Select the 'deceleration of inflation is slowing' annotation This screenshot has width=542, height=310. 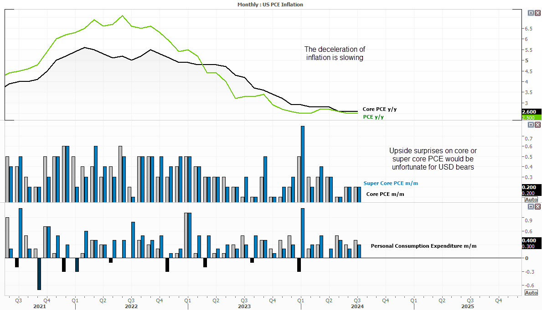point(335,53)
